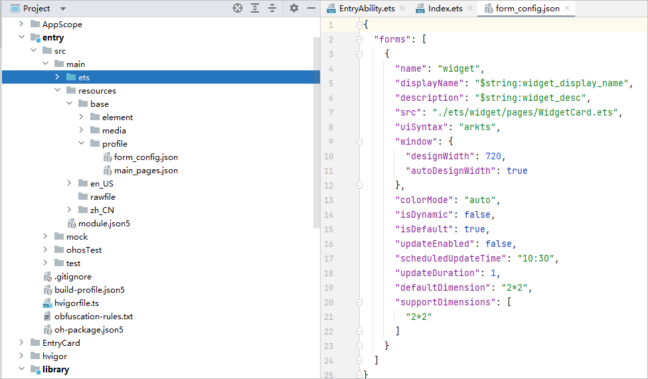Fold the "window" object on line 9
Viewport: 648px width, 379px height.
(359, 142)
